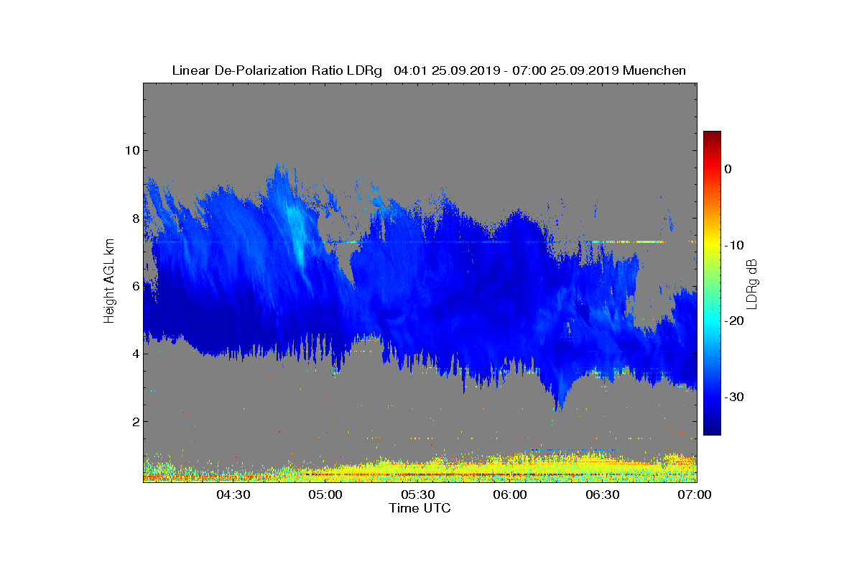The image size is (862, 575).
Task: Click the 05:00 time tick label
Action: click(326, 494)
